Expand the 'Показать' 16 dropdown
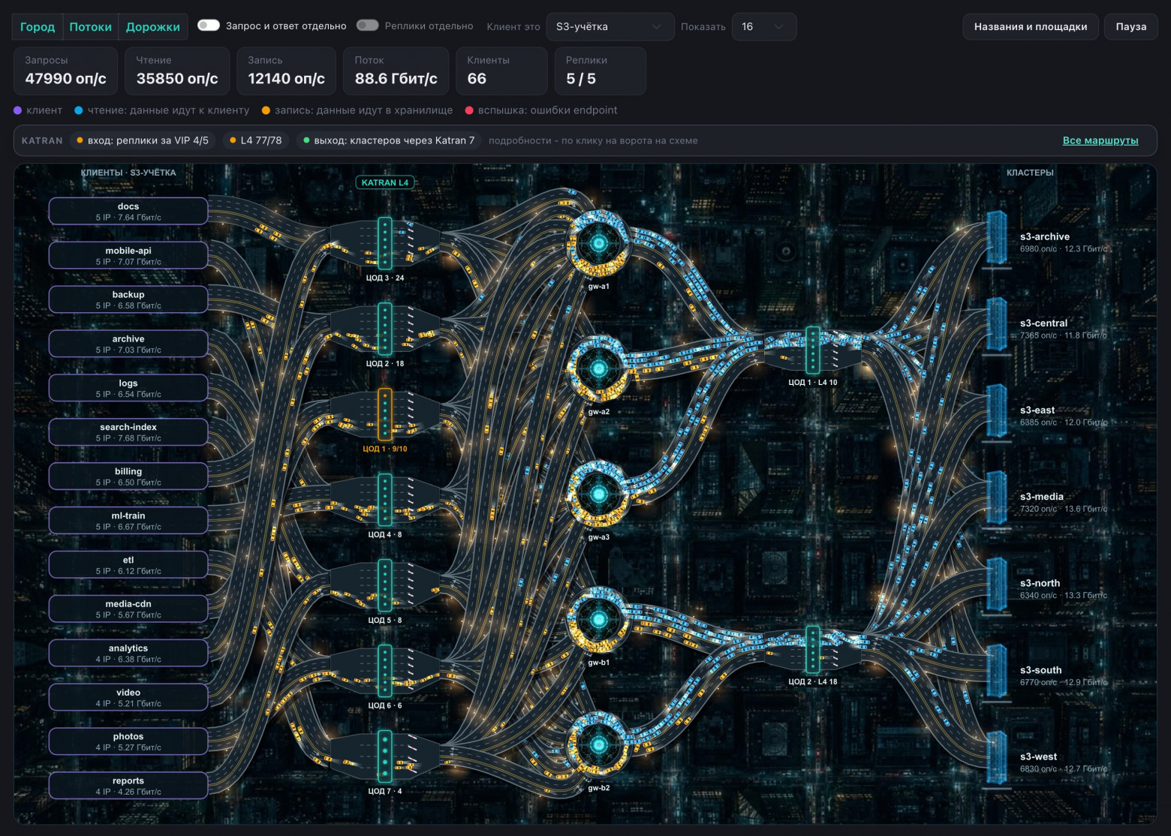Screen dimensions: 1171x836 click(764, 26)
